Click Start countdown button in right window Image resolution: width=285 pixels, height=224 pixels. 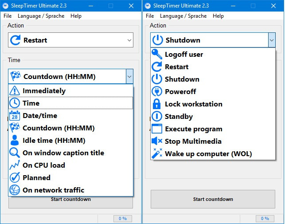(x=213, y=199)
